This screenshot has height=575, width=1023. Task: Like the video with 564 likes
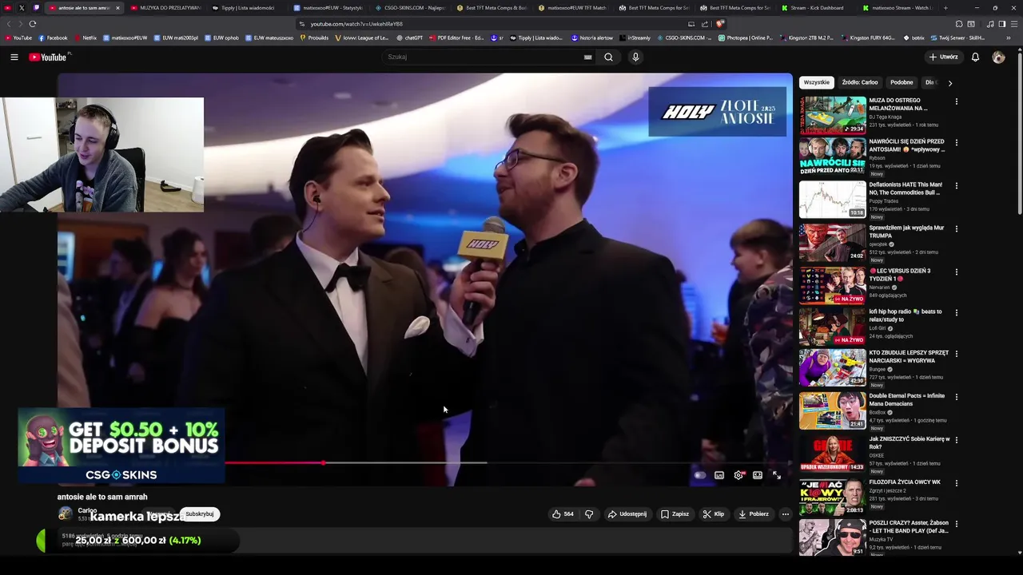pyautogui.click(x=563, y=514)
